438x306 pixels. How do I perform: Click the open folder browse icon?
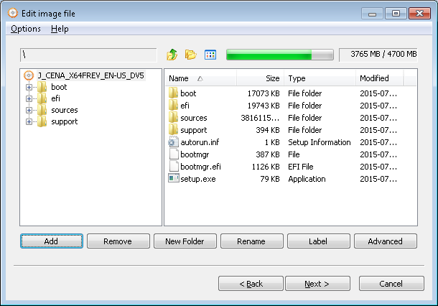[x=191, y=55]
